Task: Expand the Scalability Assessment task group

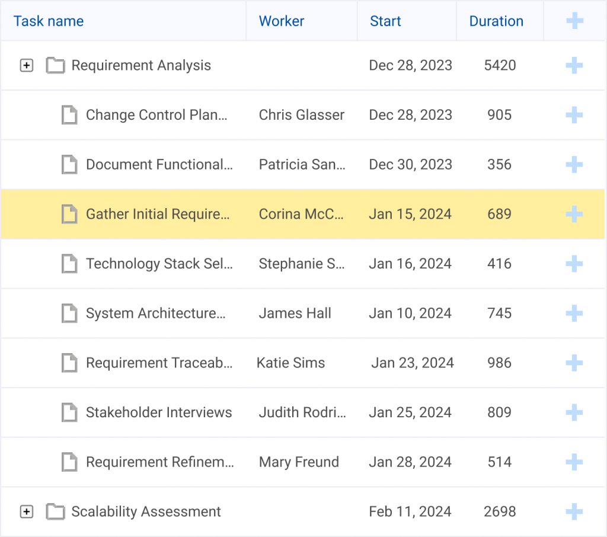Action: point(26,511)
